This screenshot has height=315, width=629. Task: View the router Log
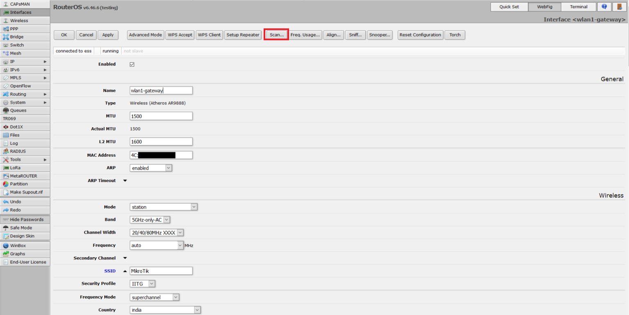pyautogui.click(x=14, y=143)
